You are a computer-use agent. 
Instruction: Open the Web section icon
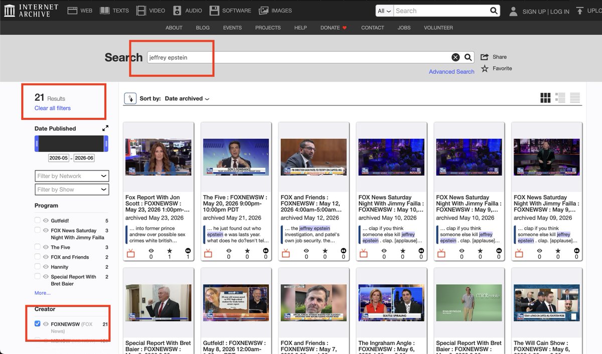(72, 11)
